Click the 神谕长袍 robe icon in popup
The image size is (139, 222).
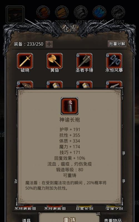pyautogui.click(x=69, y=106)
